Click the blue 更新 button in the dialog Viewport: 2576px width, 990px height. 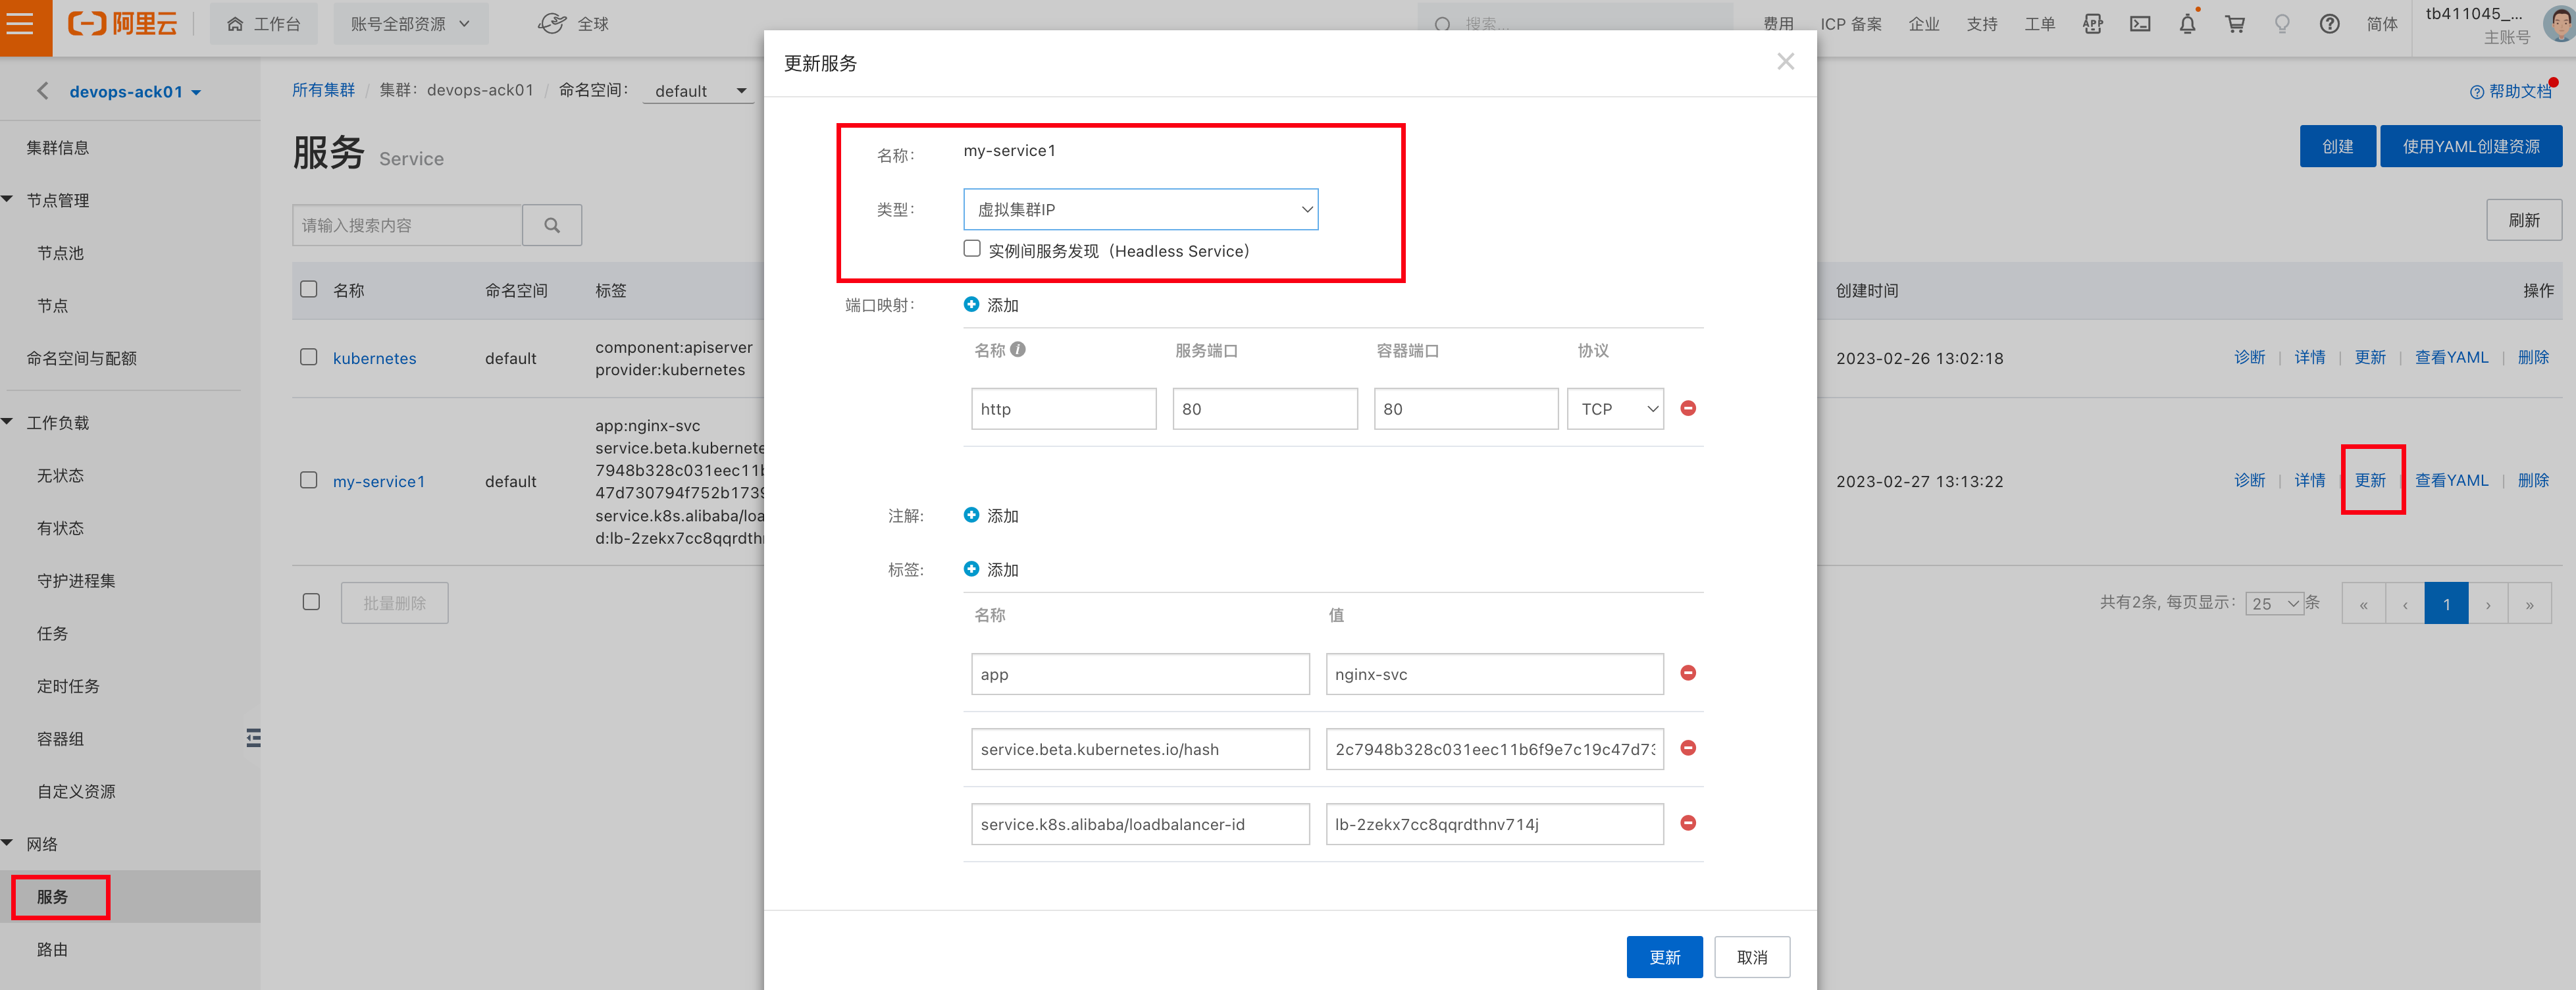click(x=1664, y=957)
